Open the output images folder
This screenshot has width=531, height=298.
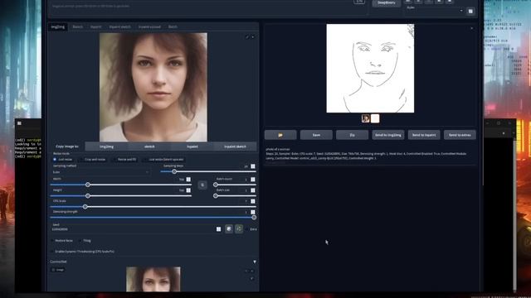[280, 135]
